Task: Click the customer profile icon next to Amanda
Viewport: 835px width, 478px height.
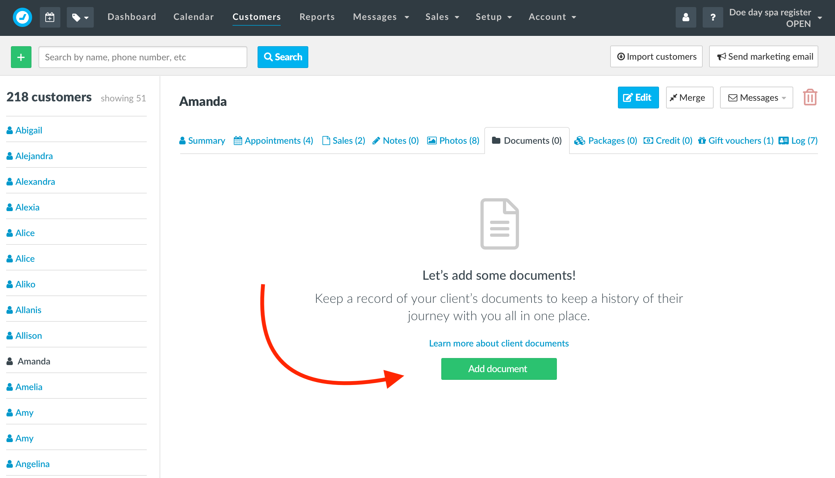Action: 10,361
